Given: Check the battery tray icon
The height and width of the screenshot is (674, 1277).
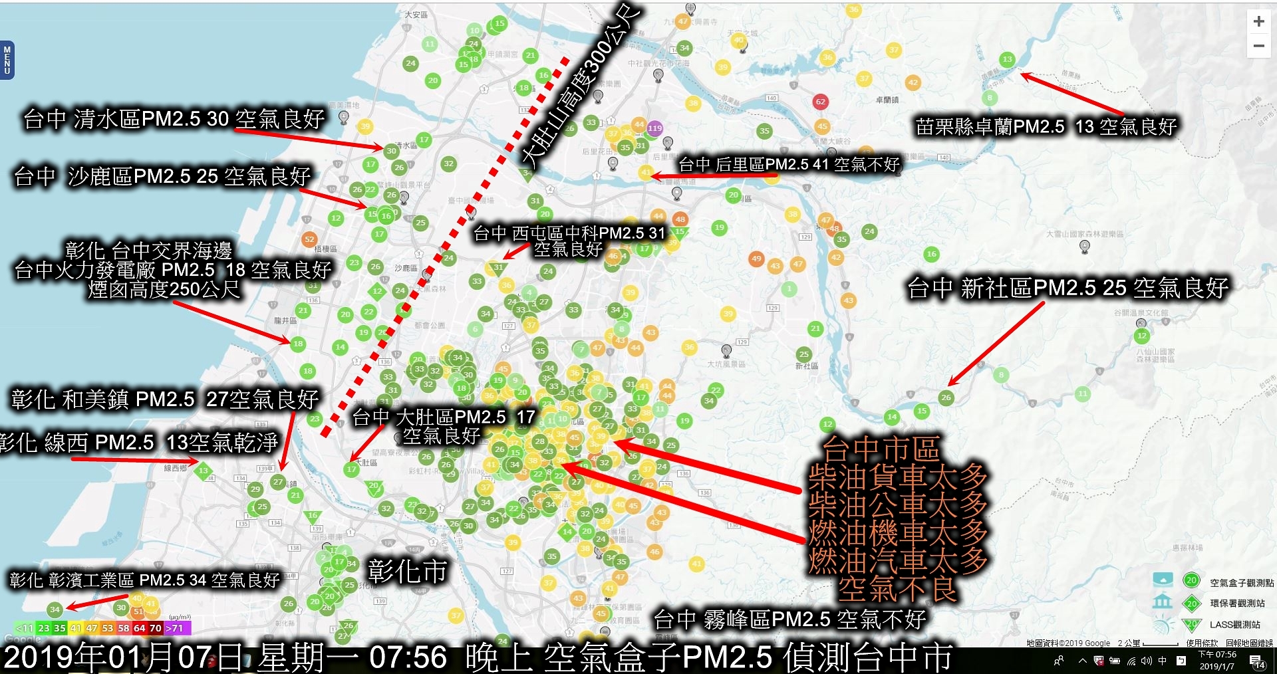Looking at the screenshot, I should coord(1114,661).
